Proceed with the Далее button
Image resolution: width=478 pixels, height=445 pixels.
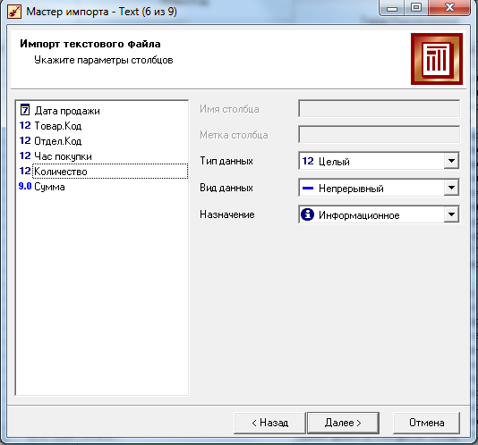(x=343, y=423)
